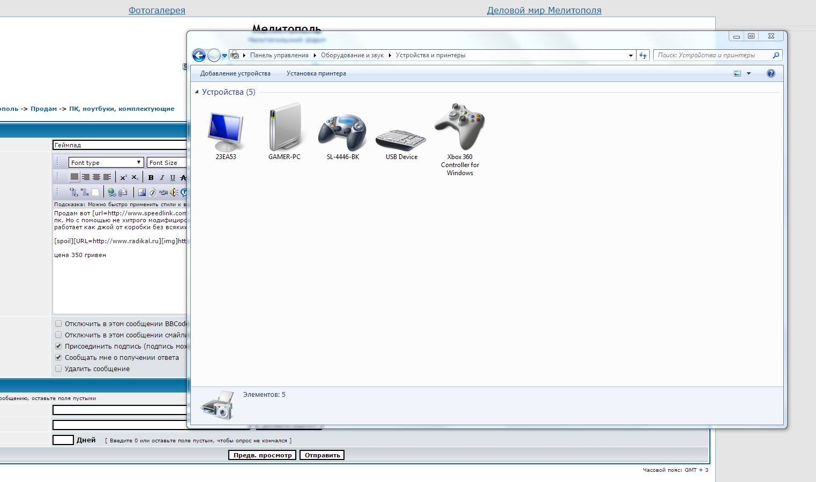Uncheck 'Сообщать мне о получении ответа'
Viewport: 816px width, 482px height.
pyautogui.click(x=58, y=357)
